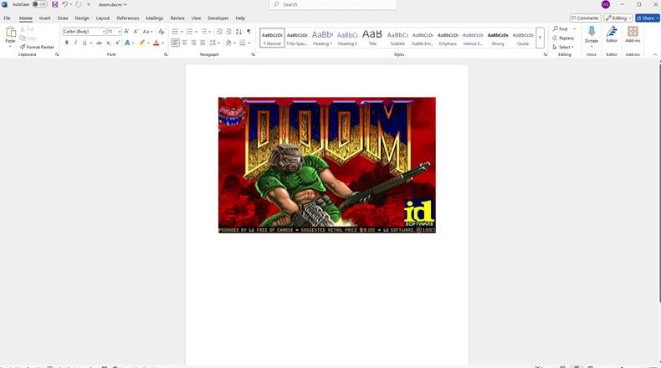Click the paragraph Shading paint bucket

point(228,43)
